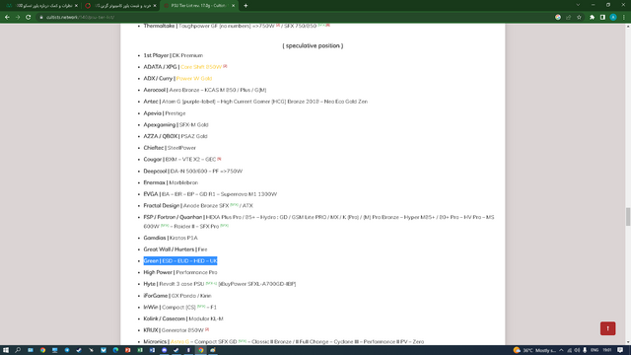The width and height of the screenshot is (631, 355).
Task: Open the Core Shift 850W link
Action: [201, 67]
